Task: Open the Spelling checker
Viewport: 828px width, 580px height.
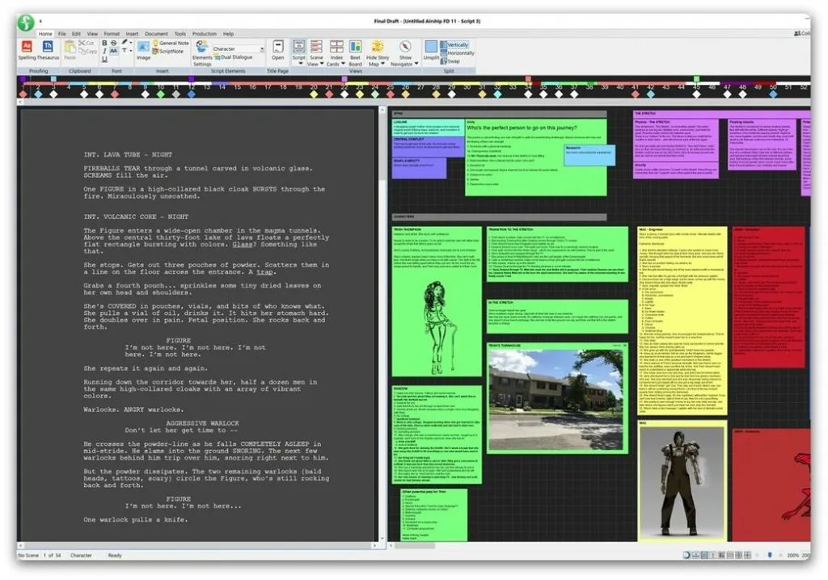Action: (27, 50)
